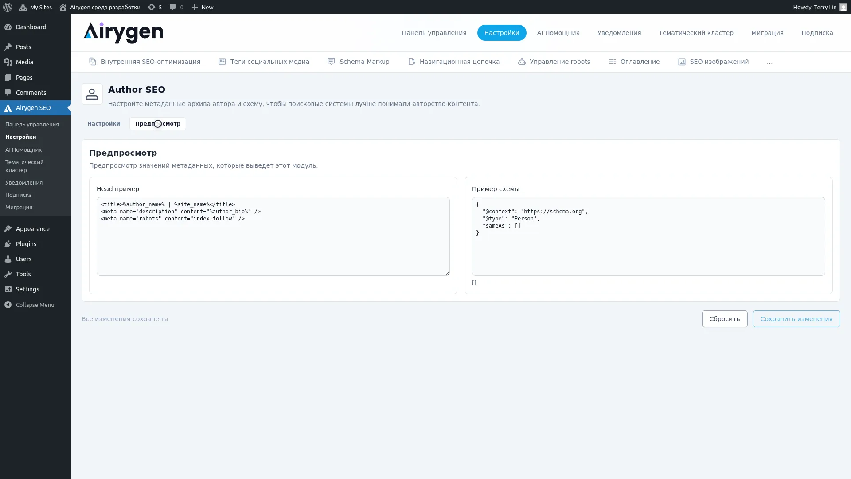This screenshot has width=851, height=479.
Task: Open Tools in the sidebar
Action: pyautogui.click(x=35, y=274)
